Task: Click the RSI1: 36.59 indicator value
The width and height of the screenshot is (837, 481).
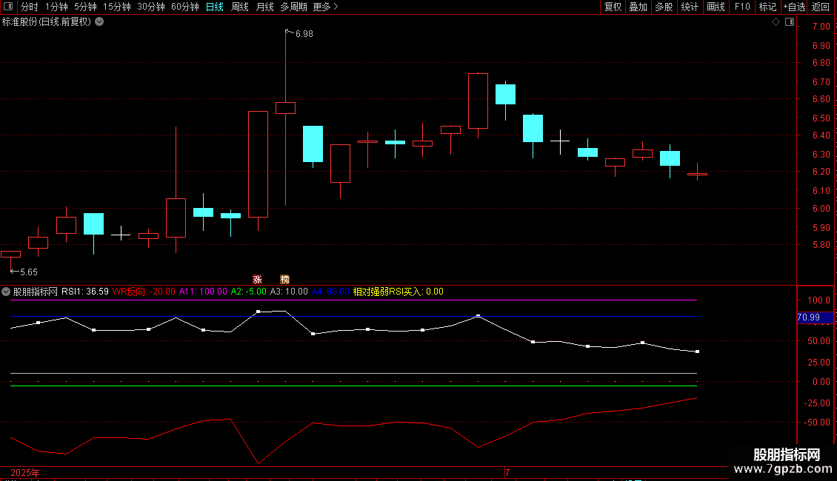Action: pyautogui.click(x=85, y=292)
